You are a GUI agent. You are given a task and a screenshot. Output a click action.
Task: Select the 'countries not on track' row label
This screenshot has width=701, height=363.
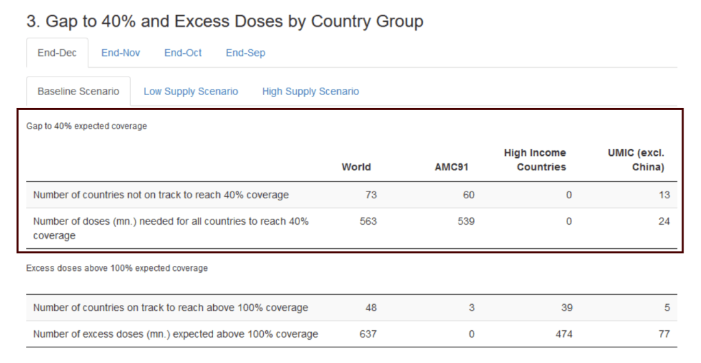pyautogui.click(x=161, y=195)
